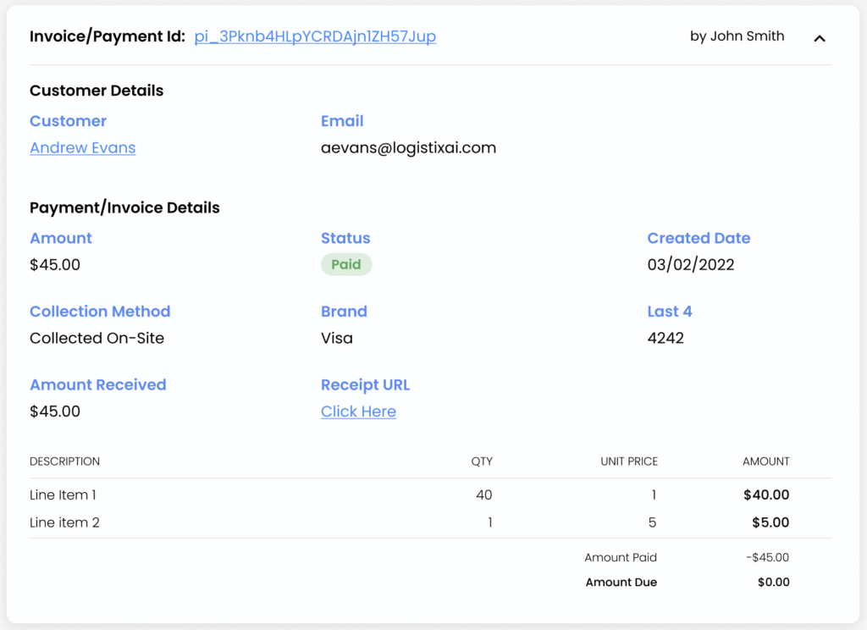Click the Description column header

[64, 461]
